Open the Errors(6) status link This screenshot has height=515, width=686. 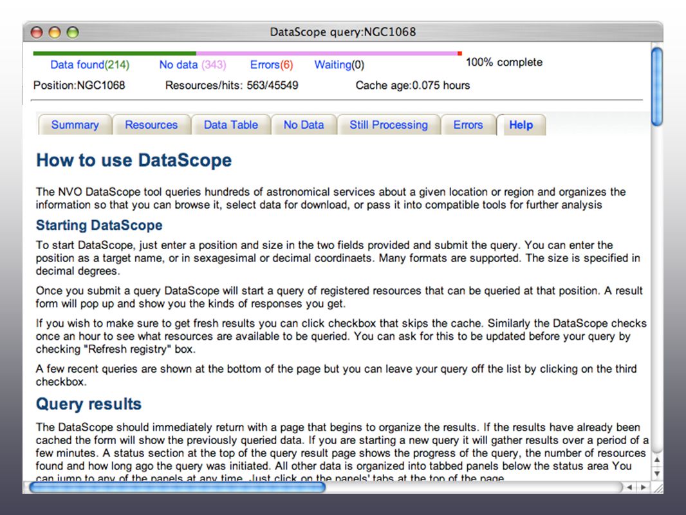coord(272,65)
